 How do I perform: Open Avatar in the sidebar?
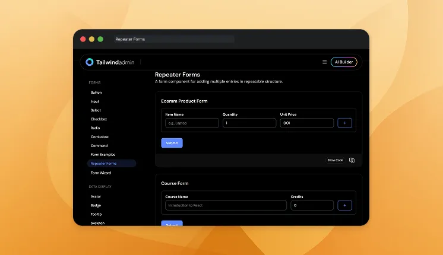[x=96, y=197]
